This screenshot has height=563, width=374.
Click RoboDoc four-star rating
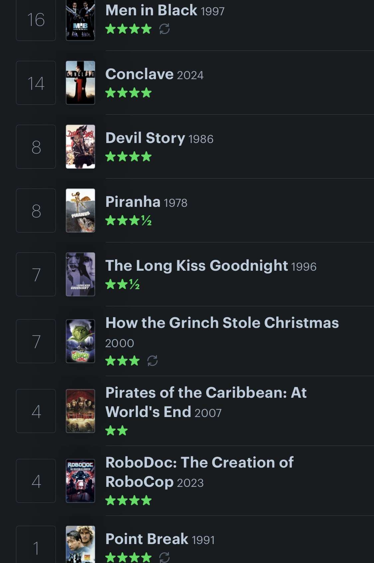[x=128, y=500]
